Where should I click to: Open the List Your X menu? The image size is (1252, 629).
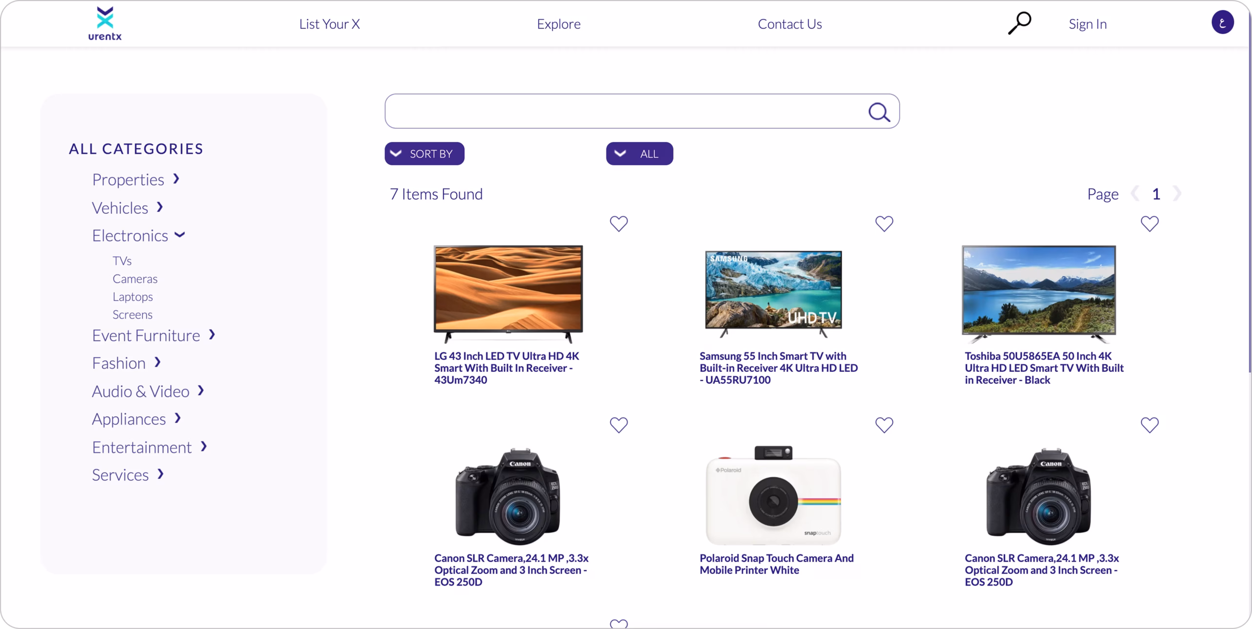[x=329, y=24]
